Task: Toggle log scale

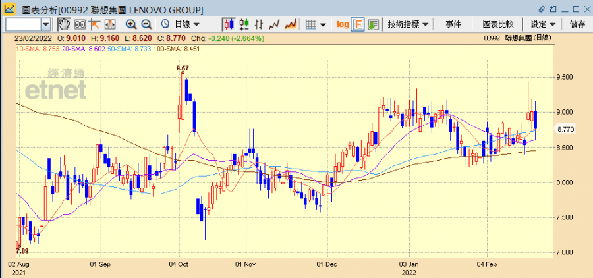Action: click(x=343, y=24)
